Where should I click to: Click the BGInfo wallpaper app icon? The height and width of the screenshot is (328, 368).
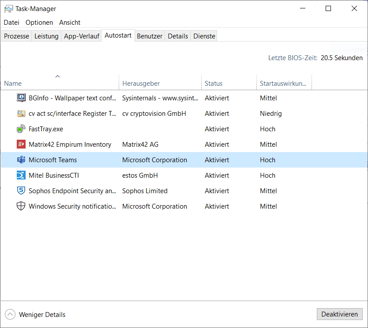[21, 98]
